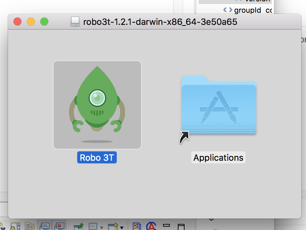This screenshot has width=306, height=230.
Task: Open the Display Selected Console dropdown arrow
Action: point(101,228)
